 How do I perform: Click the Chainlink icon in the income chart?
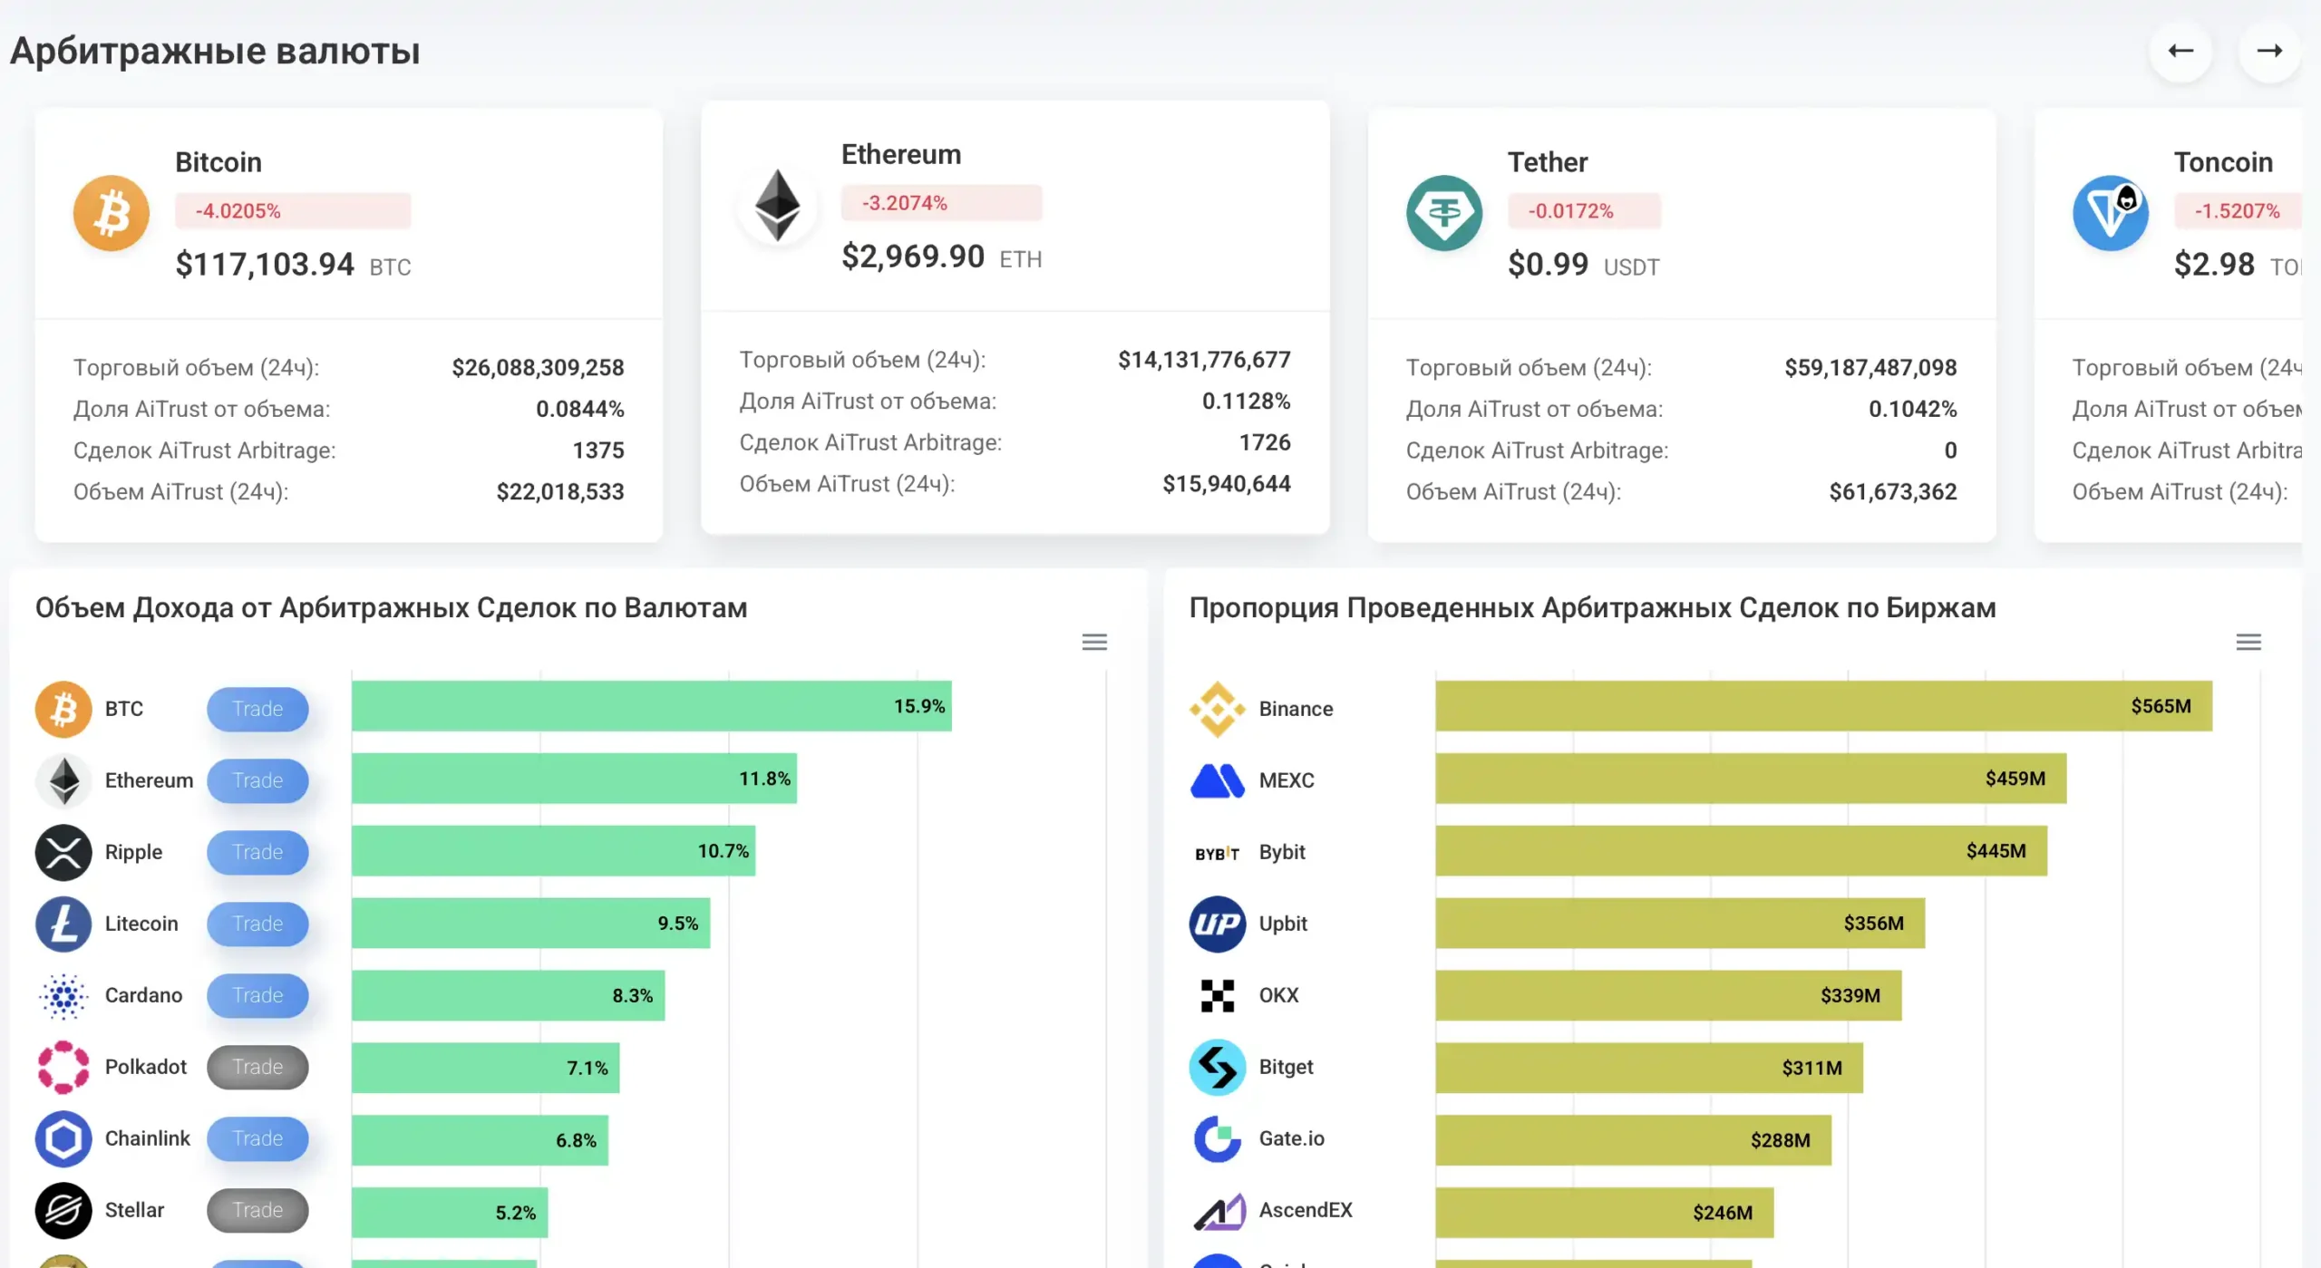63,1138
